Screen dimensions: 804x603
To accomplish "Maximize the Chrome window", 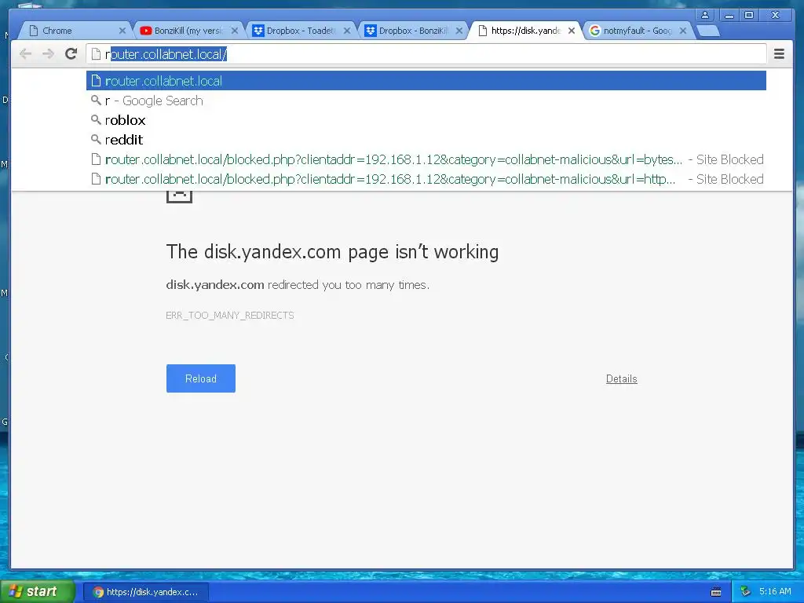I will coord(749,16).
